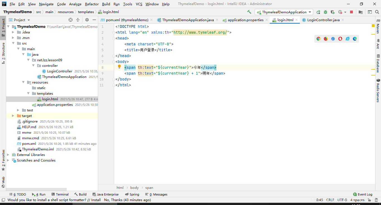Screen dimensions: 381x205
Task: Collapse all in Project panel icon
Action: [78, 20]
